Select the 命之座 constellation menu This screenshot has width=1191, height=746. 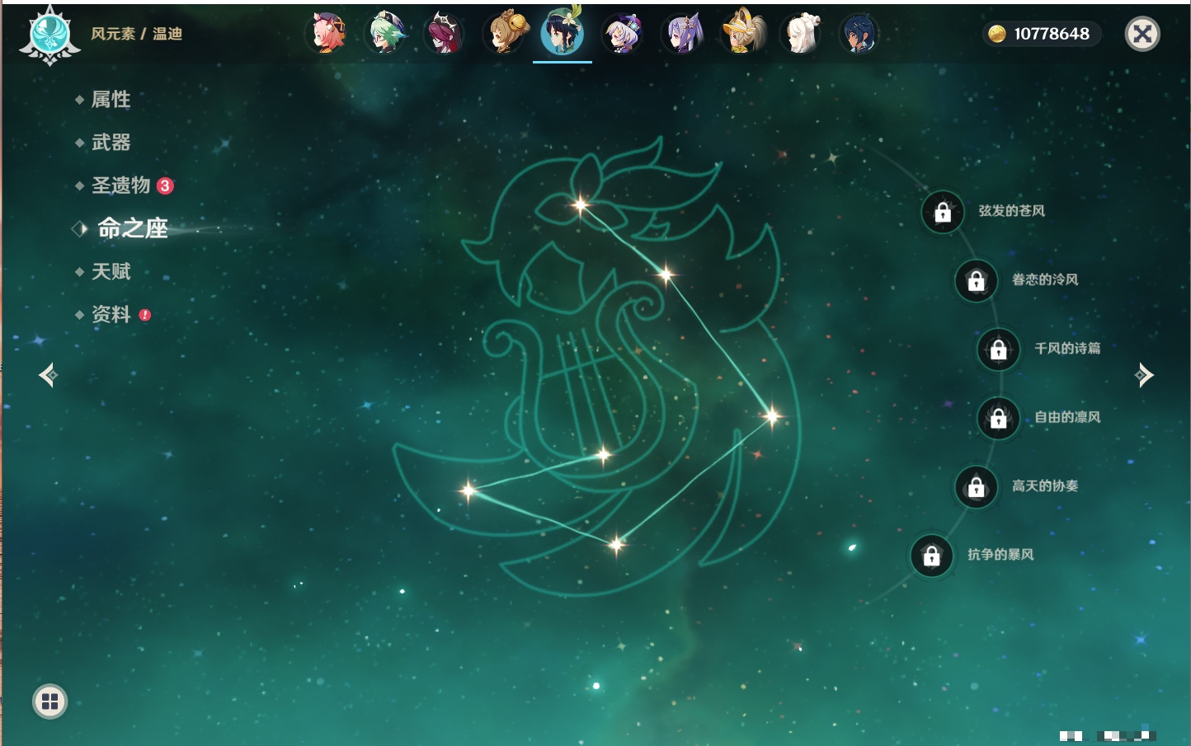coord(132,228)
